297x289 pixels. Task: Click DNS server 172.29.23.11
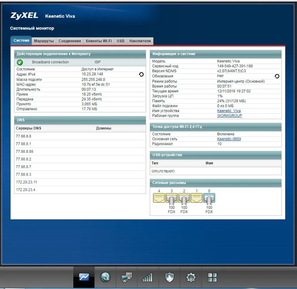click(26, 182)
